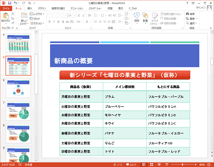
Task: Click the Format Painter brush icon
Action: 13,23
